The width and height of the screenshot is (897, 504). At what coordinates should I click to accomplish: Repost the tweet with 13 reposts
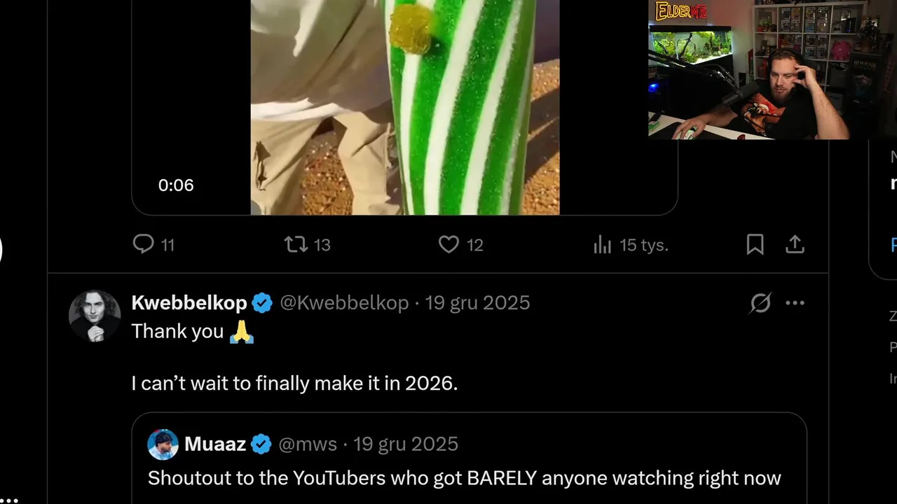[296, 244]
